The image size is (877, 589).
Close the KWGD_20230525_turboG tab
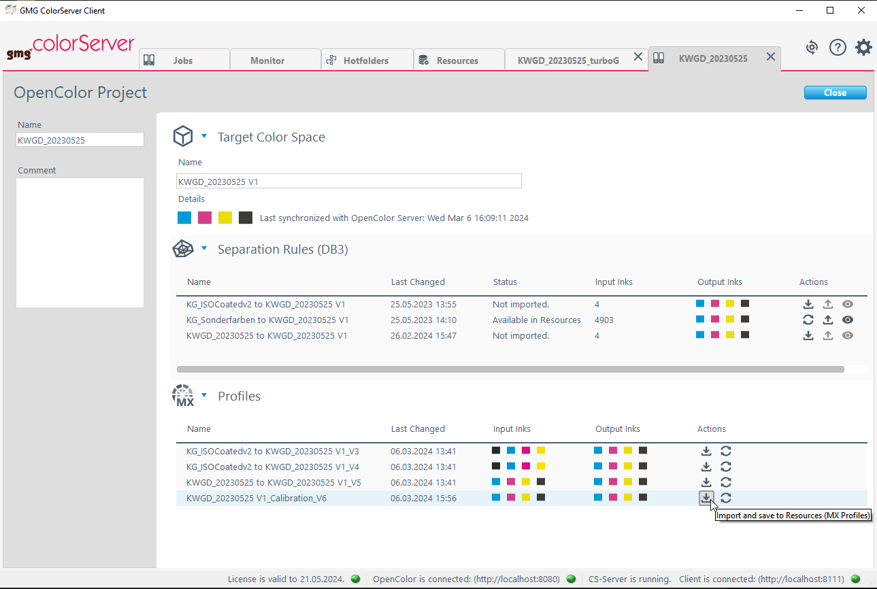tap(638, 57)
